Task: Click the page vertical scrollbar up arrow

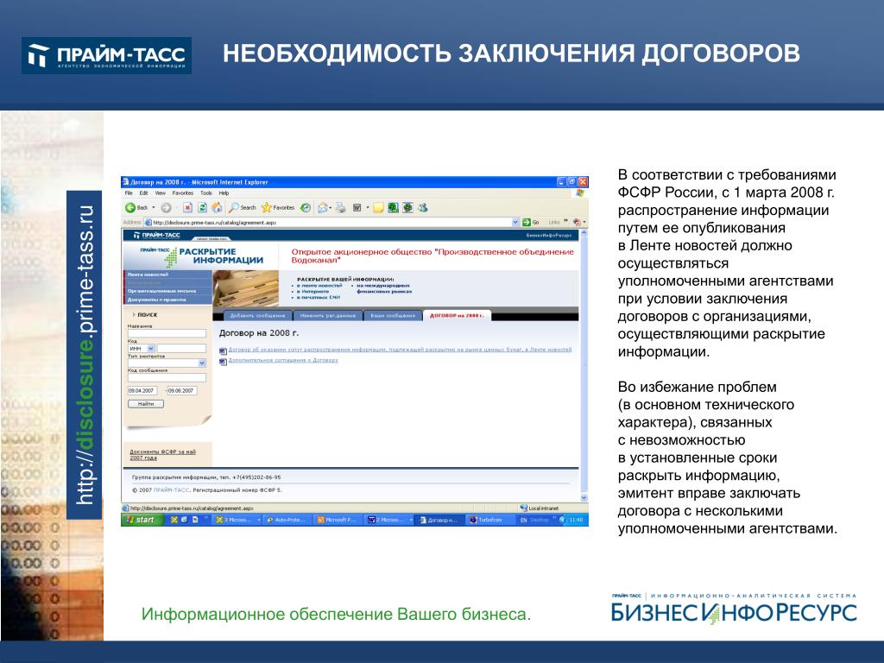Action: 584,233
